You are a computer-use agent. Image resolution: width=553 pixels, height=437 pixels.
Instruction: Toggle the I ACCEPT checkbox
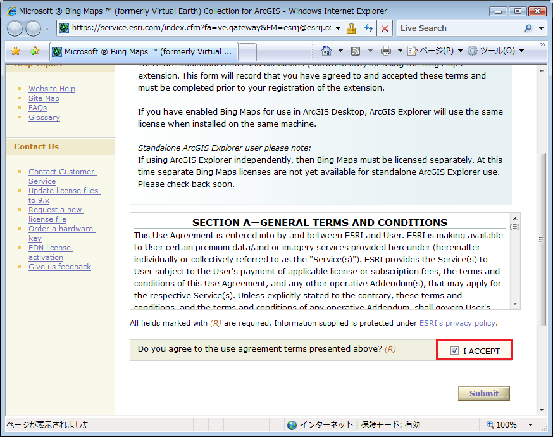(454, 351)
